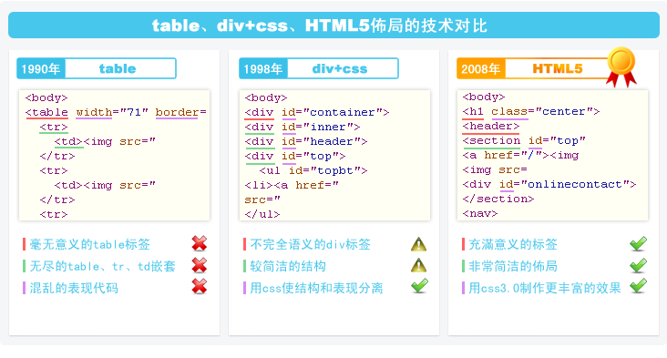This screenshot has width=667, height=358.
Task: Click red X beside 毫无意义的table标签
Action: click(x=199, y=243)
